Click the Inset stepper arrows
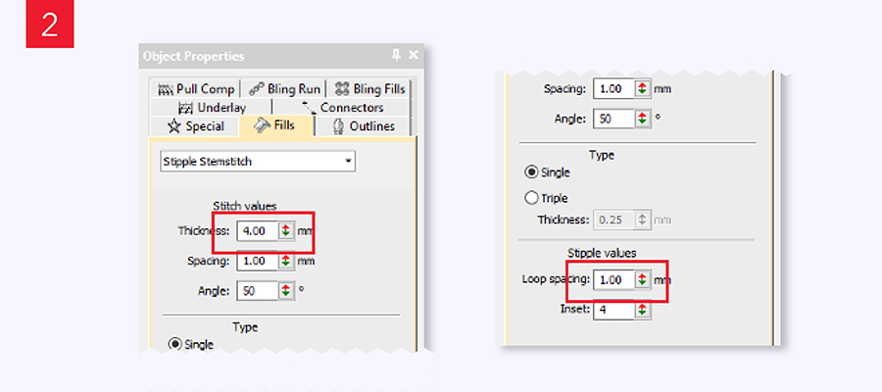882x392 pixels. (x=641, y=310)
